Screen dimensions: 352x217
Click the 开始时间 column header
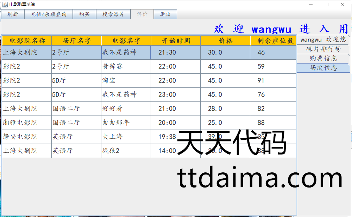pos(176,41)
